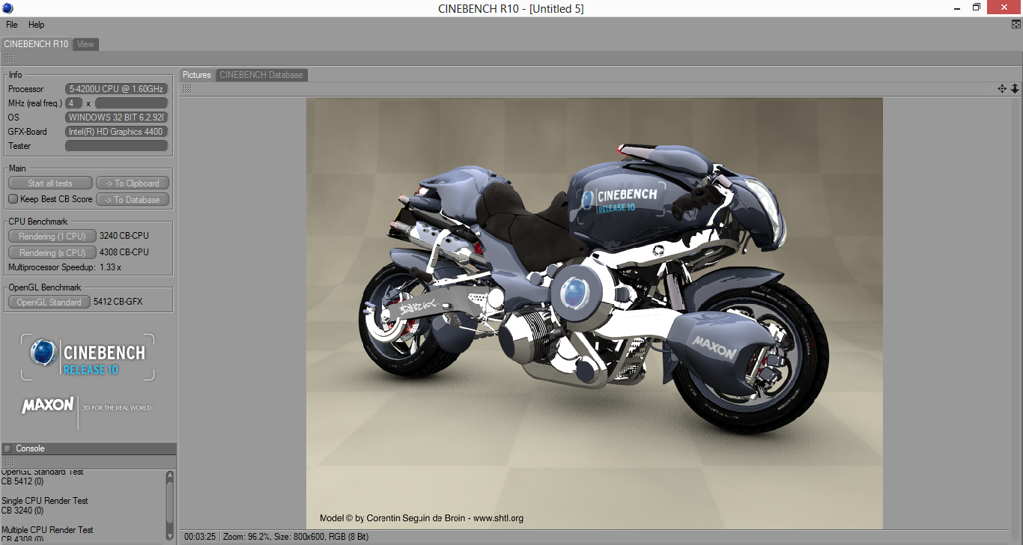
Task: Click the CINEBENCH Release 10 logo
Action: point(88,357)
